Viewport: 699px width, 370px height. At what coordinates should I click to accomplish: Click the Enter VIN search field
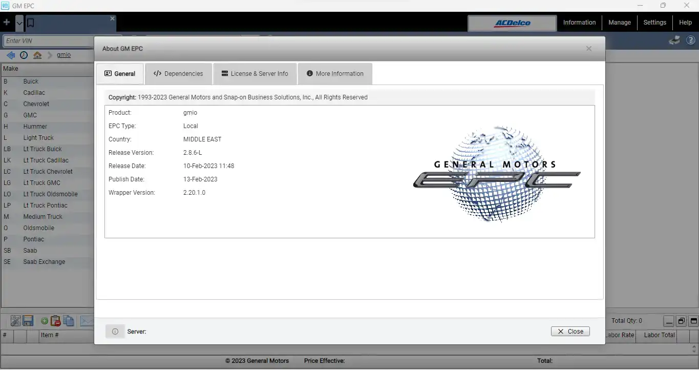click(49, 41)
